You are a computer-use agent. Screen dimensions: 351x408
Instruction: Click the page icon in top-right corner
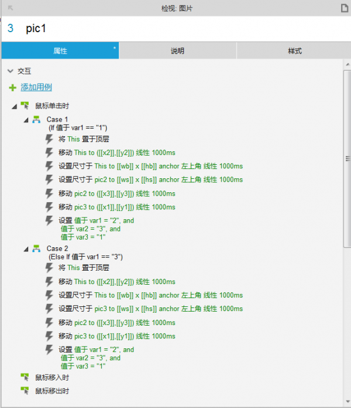click(345, 8)
